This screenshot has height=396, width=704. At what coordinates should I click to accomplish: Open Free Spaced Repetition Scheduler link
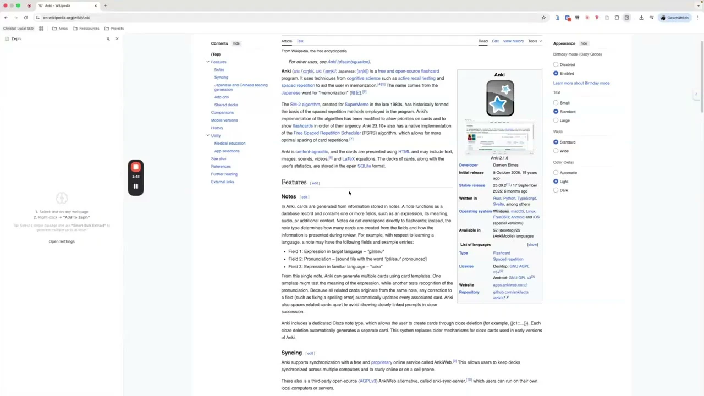click(x=327, y=133)
